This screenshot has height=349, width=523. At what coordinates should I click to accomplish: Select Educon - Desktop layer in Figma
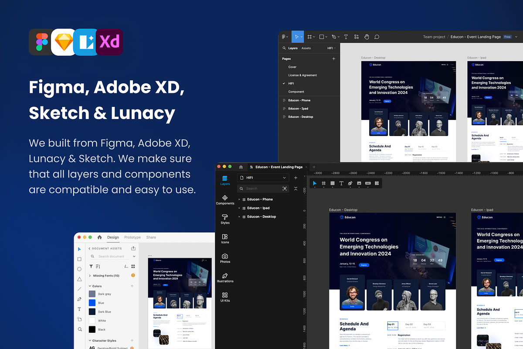coord(300,117)
